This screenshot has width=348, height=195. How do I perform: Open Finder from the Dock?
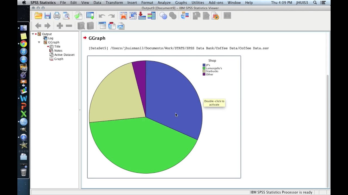click(x=24, y=28)
